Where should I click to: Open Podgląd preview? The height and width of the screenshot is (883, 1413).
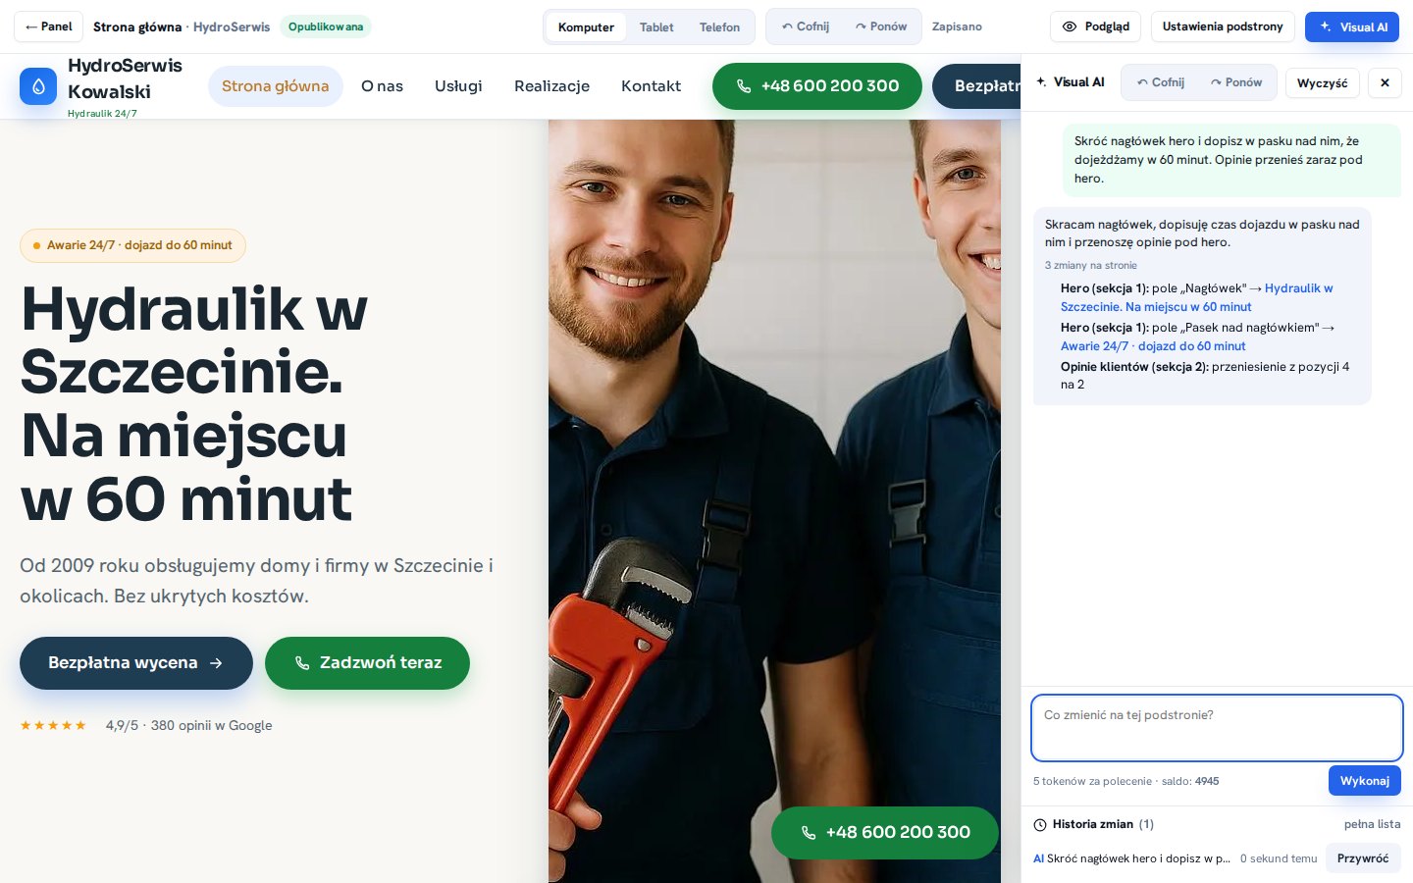[1095, 26]
